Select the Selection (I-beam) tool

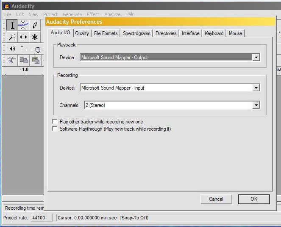[12, 25]
